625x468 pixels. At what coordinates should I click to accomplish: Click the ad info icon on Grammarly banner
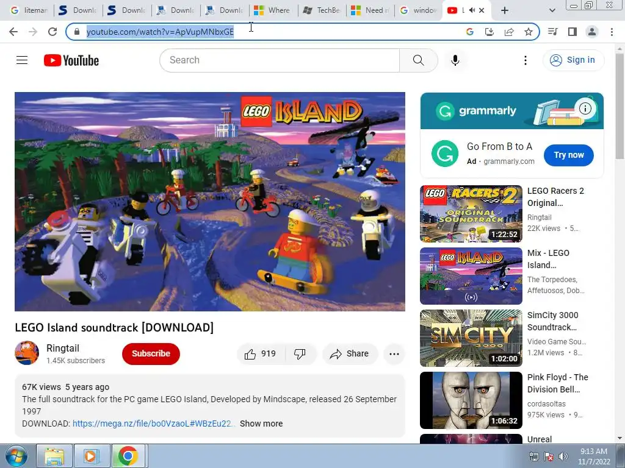click(x=585, y=108)
